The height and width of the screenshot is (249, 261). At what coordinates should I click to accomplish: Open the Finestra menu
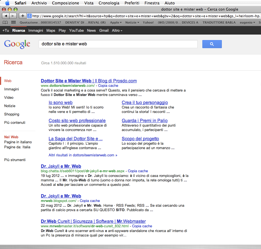pos(152,3)
